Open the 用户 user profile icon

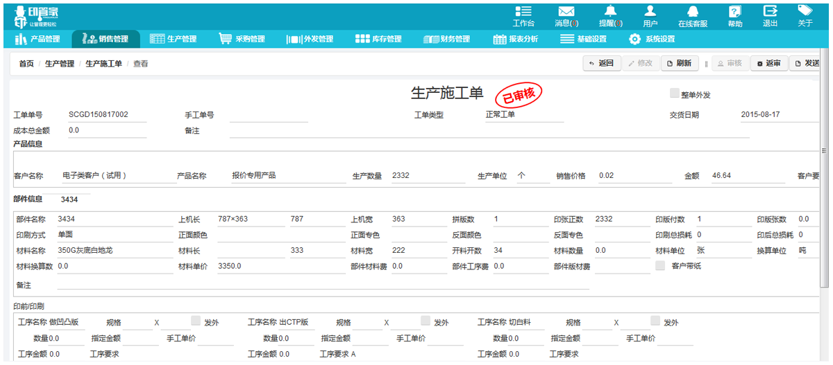[x=650, y=11]
